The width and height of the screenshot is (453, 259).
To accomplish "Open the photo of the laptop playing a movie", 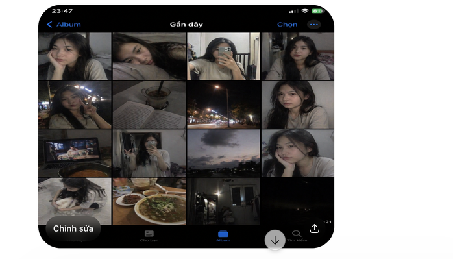I will pos(75,153).
